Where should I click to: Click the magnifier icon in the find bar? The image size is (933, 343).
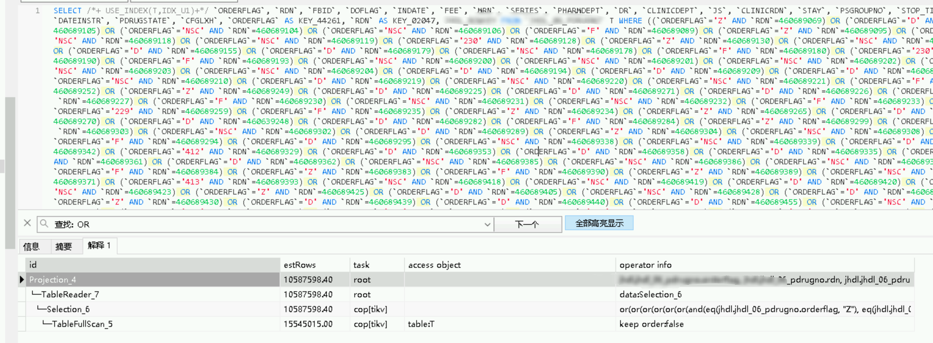tap(44, 223)
